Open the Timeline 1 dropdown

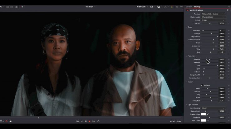point(90,7)
